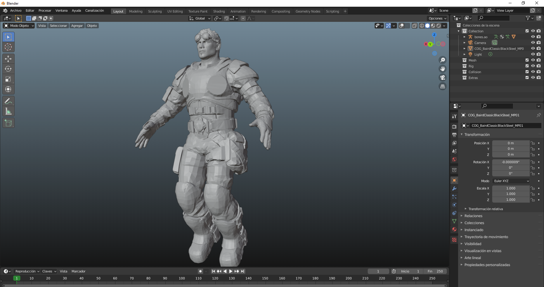Image resolution: width=544 pixels, height=287 pixels.
Task: Open the Agregar menu in viewport
Action: coord(77,26)
